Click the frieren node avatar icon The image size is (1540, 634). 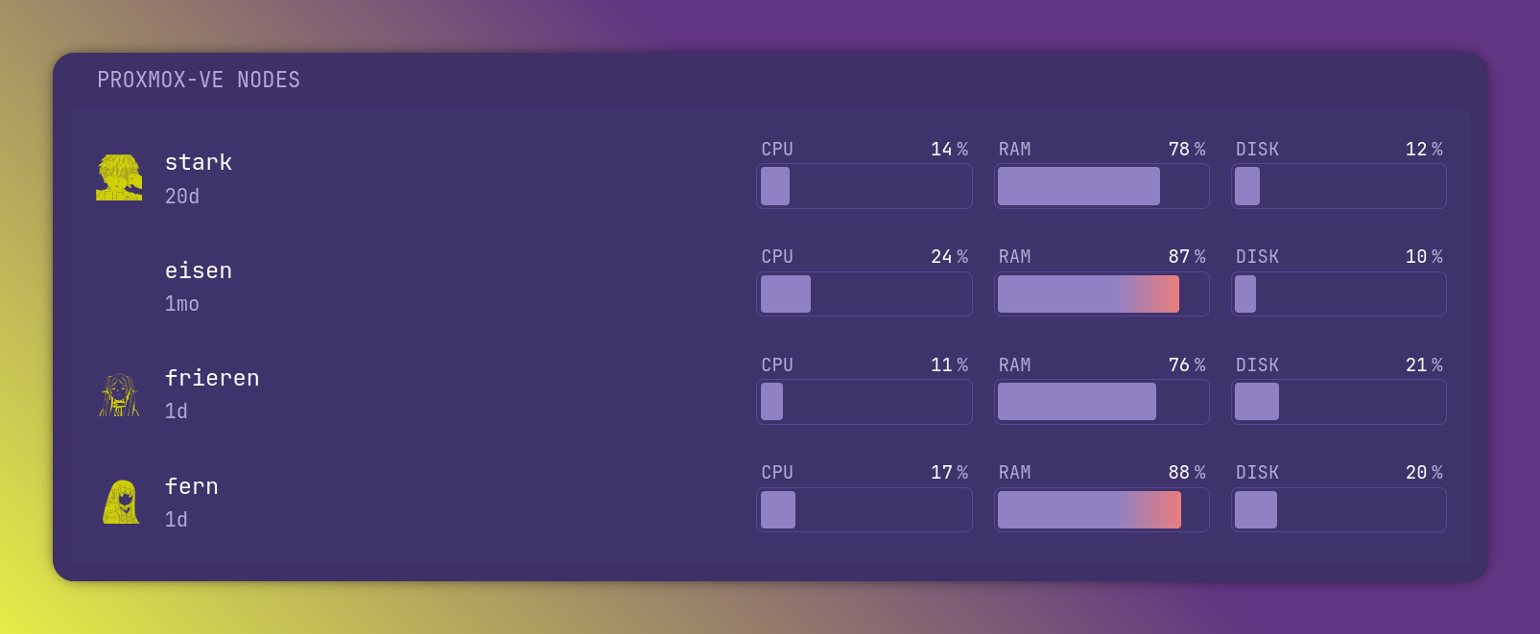119,394
